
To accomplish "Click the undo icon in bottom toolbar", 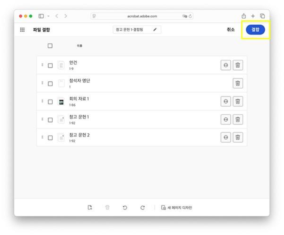I will click(125, 207).
